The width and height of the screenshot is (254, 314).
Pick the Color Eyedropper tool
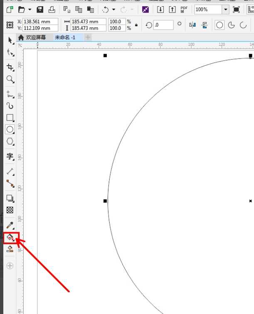(x=10, y=225)
